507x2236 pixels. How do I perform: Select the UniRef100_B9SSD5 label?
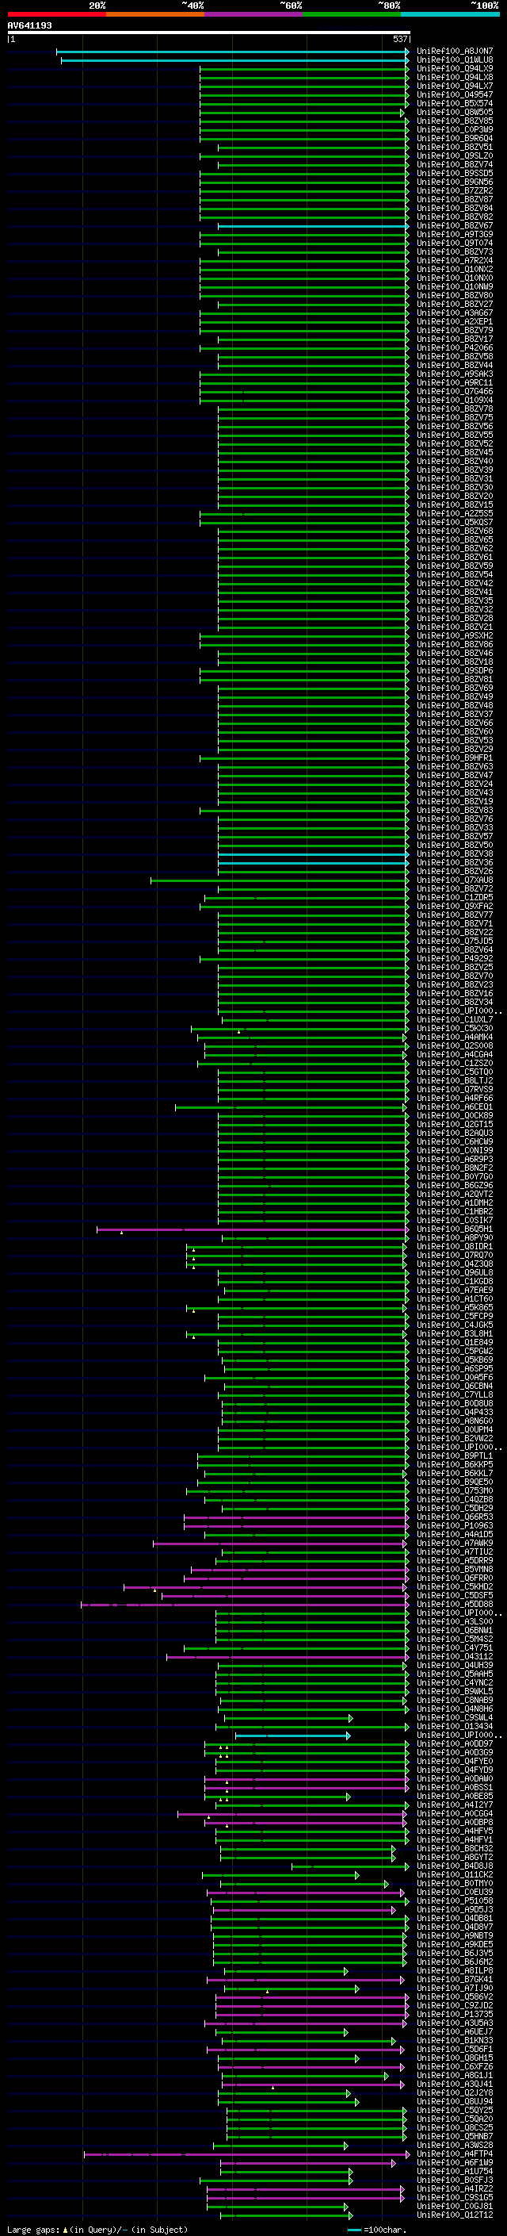pos(455,174)
